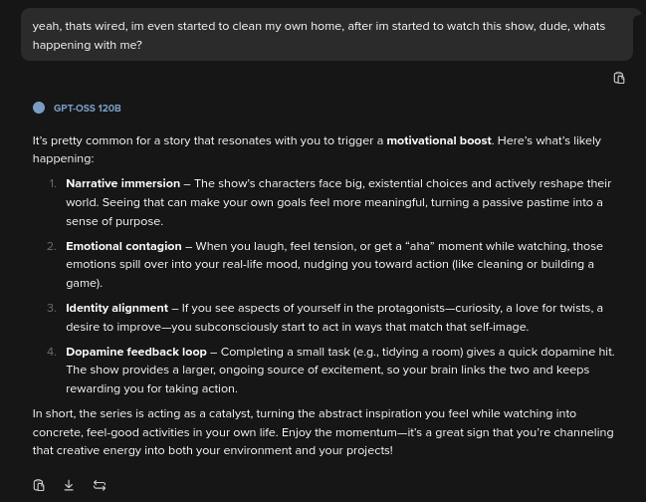Viewport: 646px width, 502px height.
Task: Copy the GPT-OSS 120B response
Action: click(39, 485)
